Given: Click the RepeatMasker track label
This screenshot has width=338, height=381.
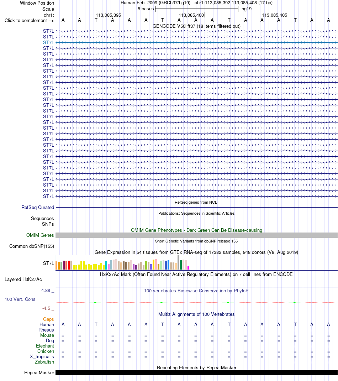Looking at the screenshot, I should pyautogui.click(x=39, y=373).
